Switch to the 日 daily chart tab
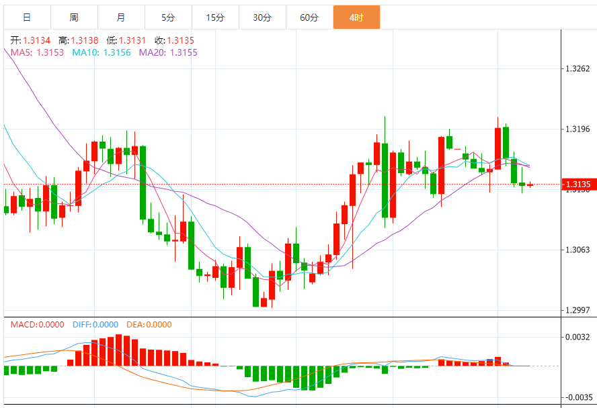Viewport: 597px width, 408px height. [x=27, y=17]
